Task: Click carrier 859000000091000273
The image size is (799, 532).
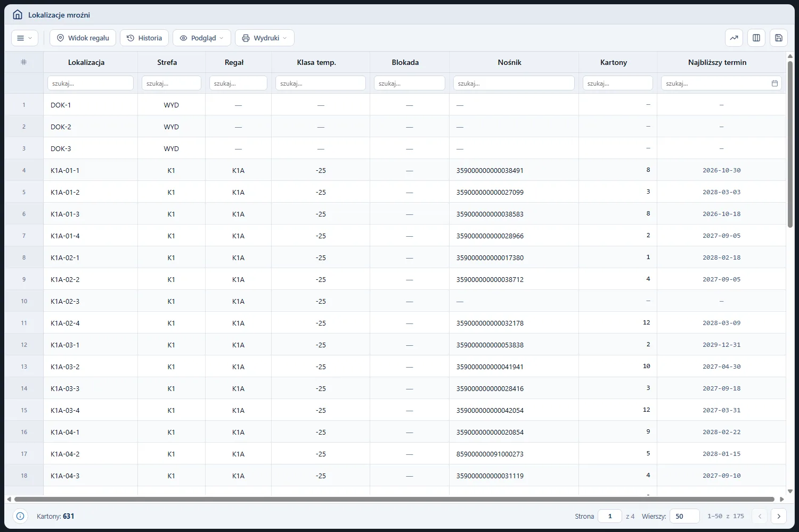Action: click(490, 454)
